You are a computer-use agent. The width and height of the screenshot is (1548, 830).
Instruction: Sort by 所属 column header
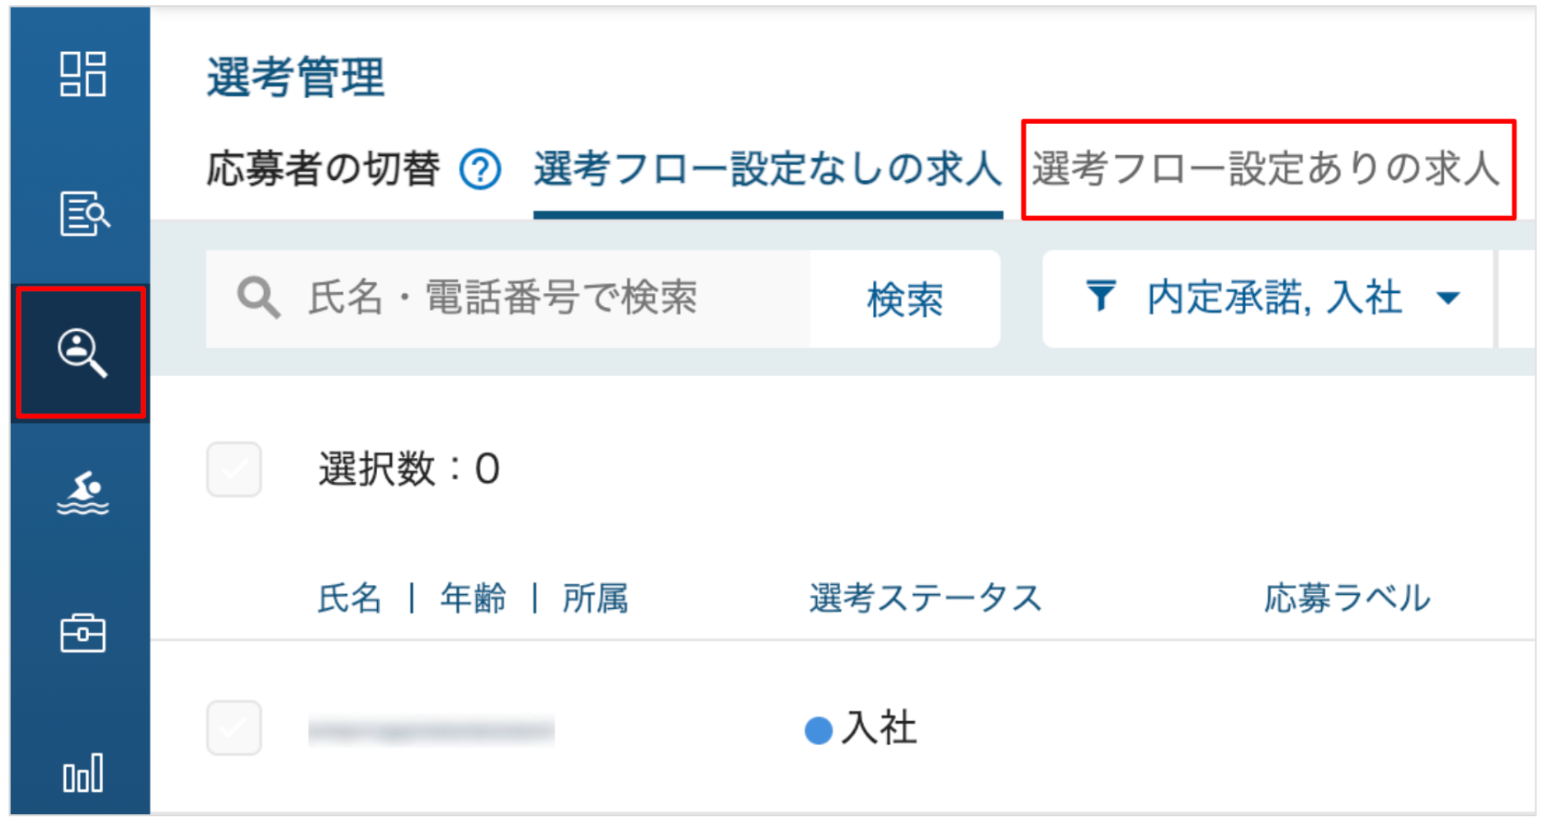coord(595,597)
